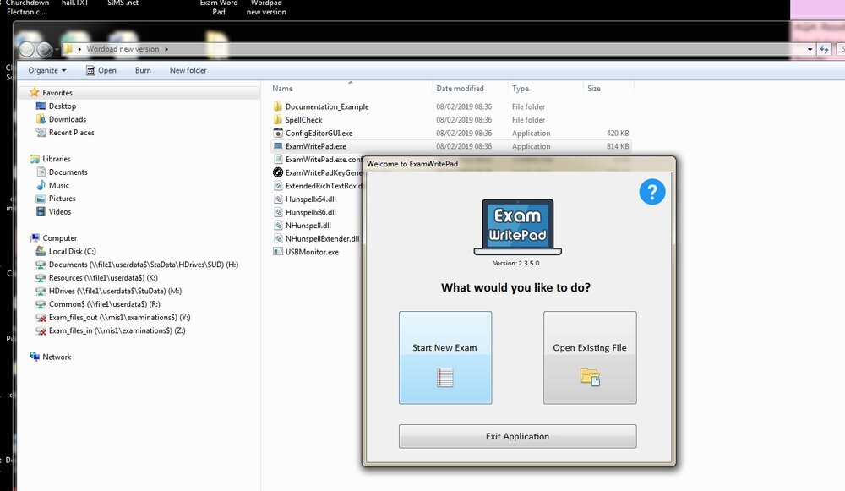The image size is (845, 491).
Task: Select the ConfigEditorGUI.exe file icon
Action: 277,133
